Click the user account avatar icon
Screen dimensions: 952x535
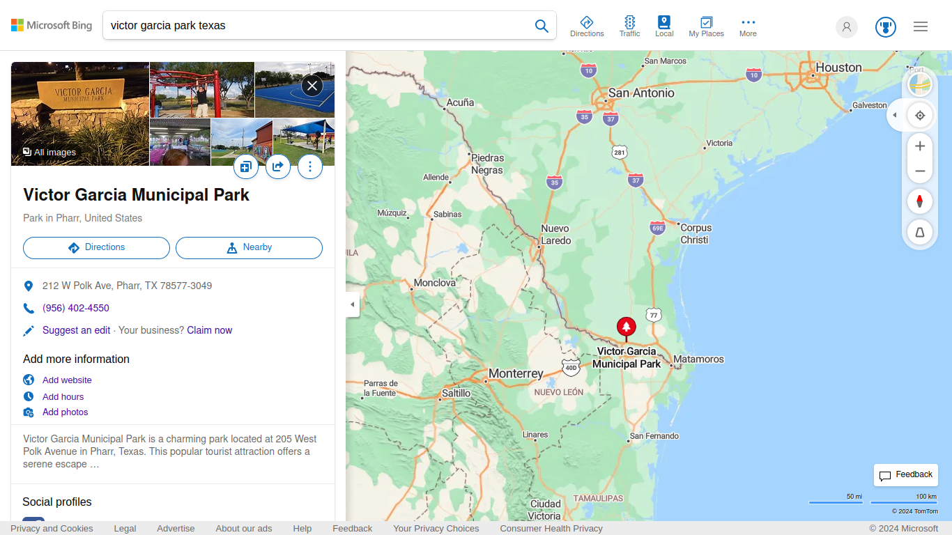(847, 26)
